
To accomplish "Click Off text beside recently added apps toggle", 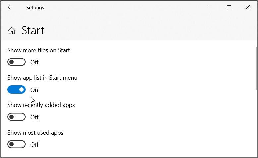I will (34, 117).
